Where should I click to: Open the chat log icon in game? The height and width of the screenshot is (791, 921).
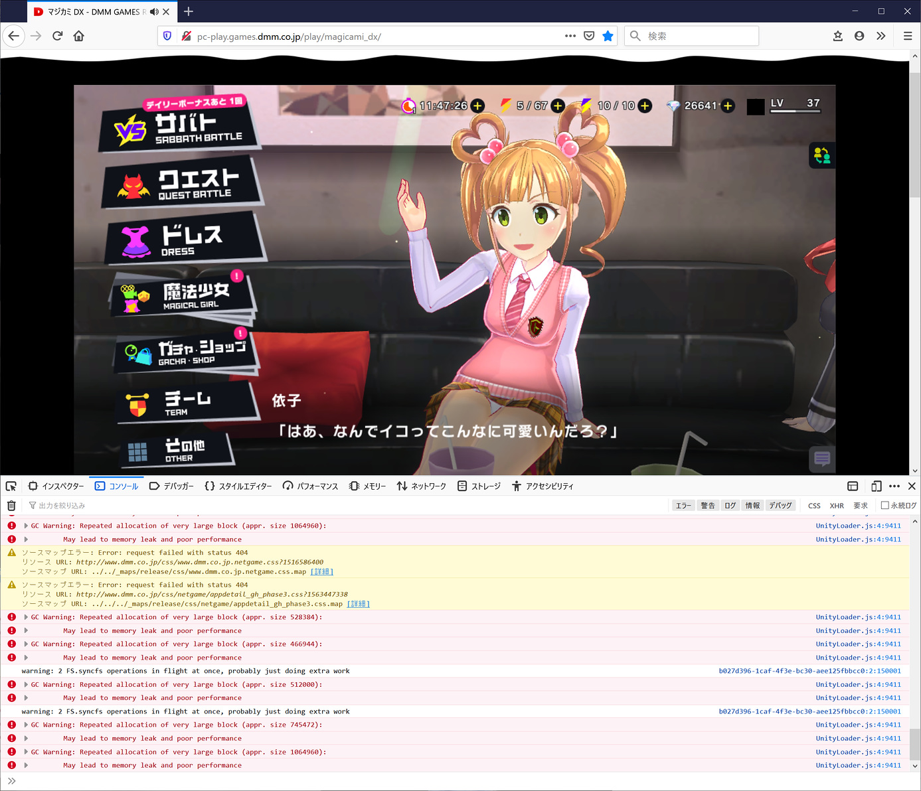pyautogui.click(x=822, y=459)
